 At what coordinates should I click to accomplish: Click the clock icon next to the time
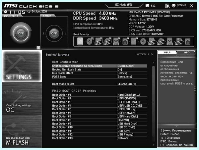pyautogui.click(x=6, y=12)
